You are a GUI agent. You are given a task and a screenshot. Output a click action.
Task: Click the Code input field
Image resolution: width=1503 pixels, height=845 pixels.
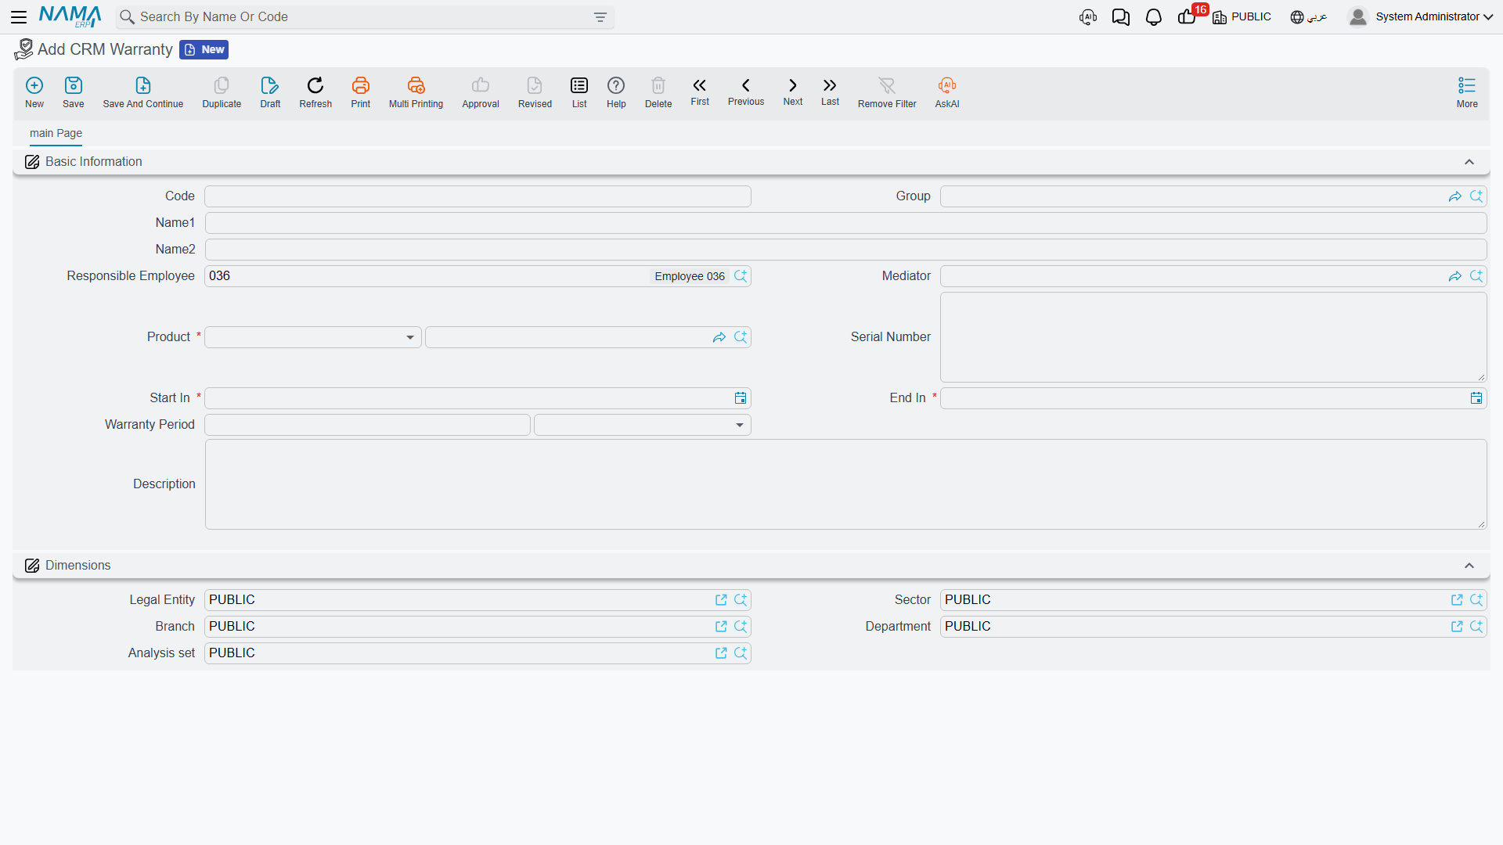coord(478,196)
